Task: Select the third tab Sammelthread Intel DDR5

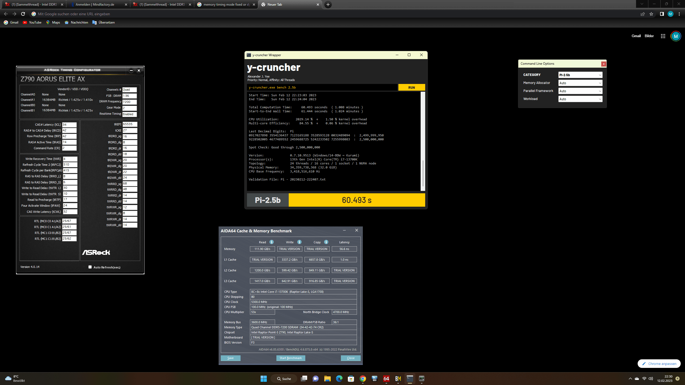Action: click(x=162, y=5)
